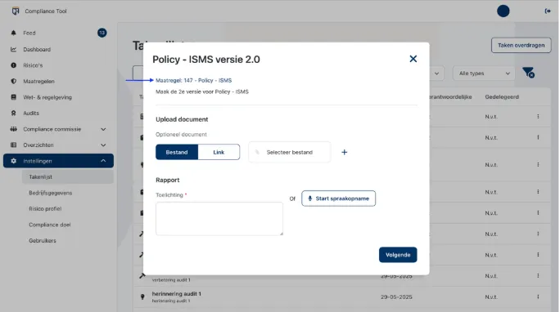
Task: Click the Risico's warning icon
Action: click(x=14, y=65)
